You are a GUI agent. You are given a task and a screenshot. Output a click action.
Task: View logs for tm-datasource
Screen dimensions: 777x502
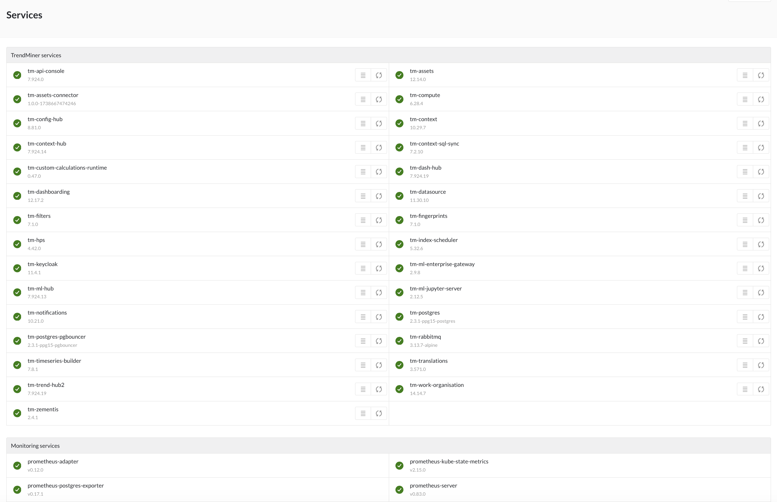click(745, 196)
